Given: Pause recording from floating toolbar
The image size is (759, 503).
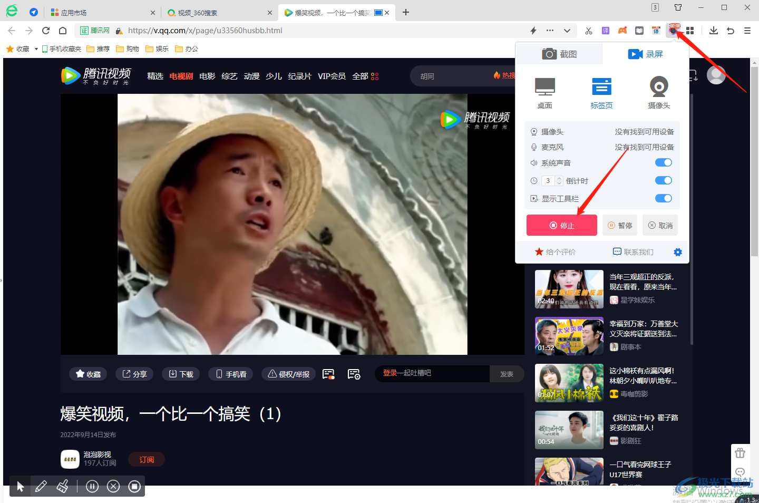Looking at the screenshot, I should coord(92,486).
